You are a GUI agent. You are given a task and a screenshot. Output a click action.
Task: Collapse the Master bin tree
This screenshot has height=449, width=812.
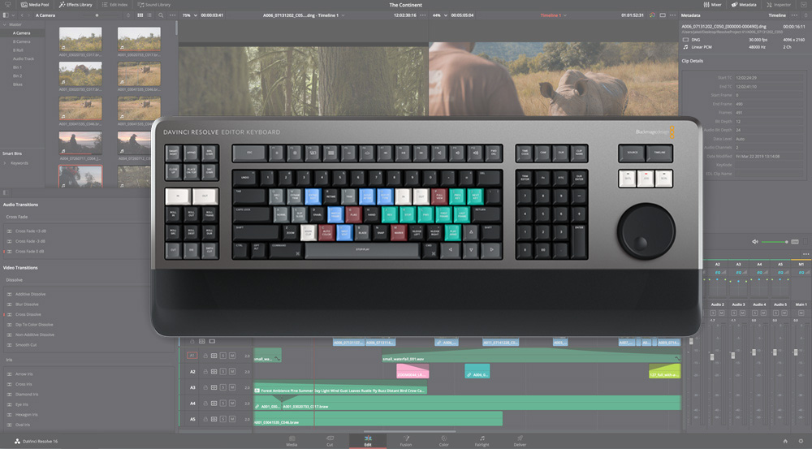tap(5, 24)
